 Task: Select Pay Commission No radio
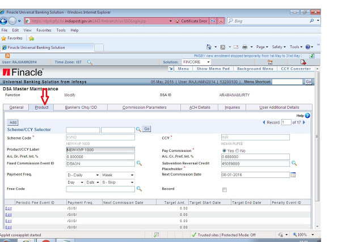coord(237,151)
